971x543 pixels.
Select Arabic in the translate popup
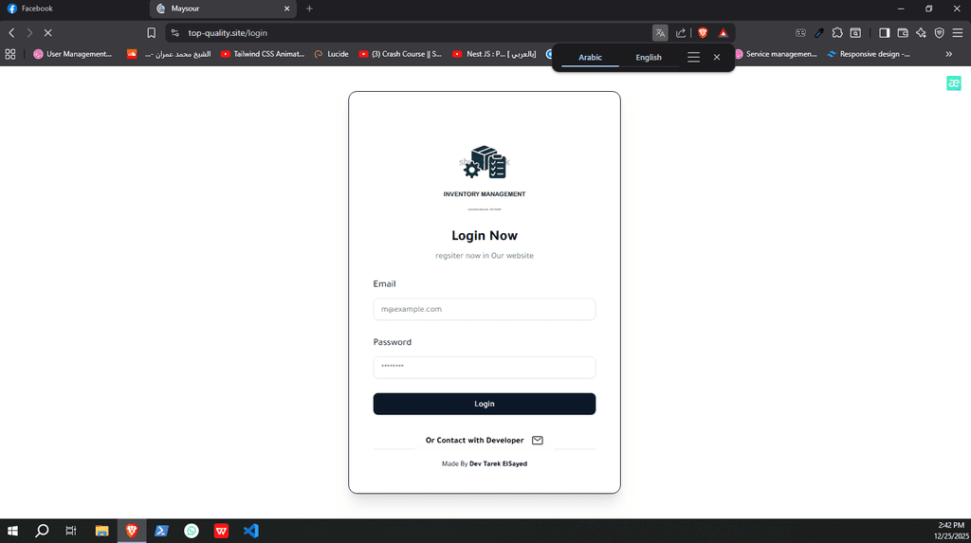click(x=590, y=57)
